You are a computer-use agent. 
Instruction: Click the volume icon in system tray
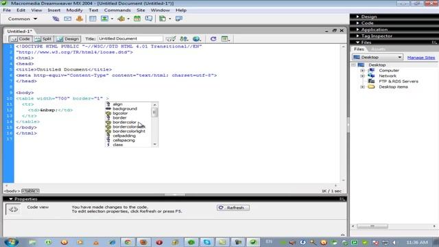[395, 242]
